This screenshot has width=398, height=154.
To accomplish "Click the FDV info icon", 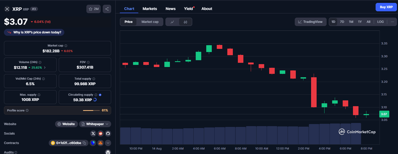I will (x=88, y=62).
